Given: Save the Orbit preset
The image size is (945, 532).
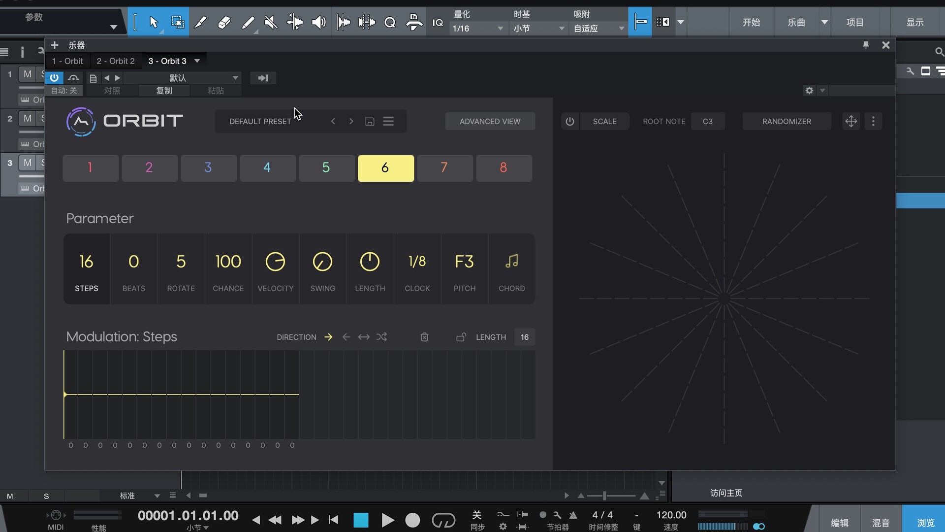Looking at the screenshot, I should pos(370,121).
